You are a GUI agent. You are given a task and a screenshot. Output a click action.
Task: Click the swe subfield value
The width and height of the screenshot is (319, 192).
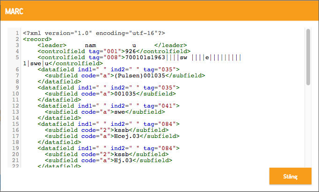[120, 112]
